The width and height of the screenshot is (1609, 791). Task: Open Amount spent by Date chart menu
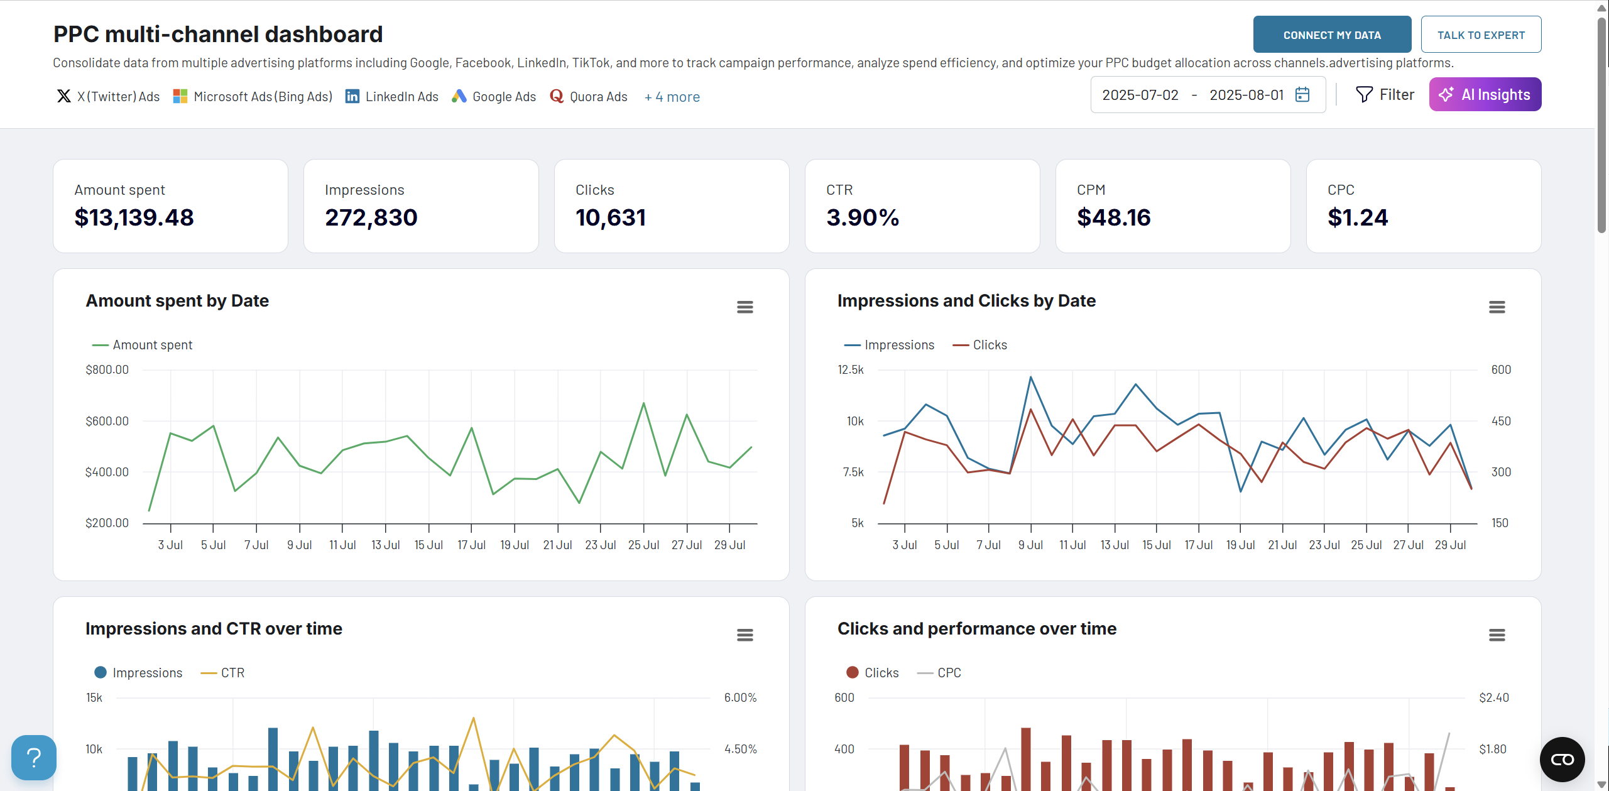click(x=745, y=307)
